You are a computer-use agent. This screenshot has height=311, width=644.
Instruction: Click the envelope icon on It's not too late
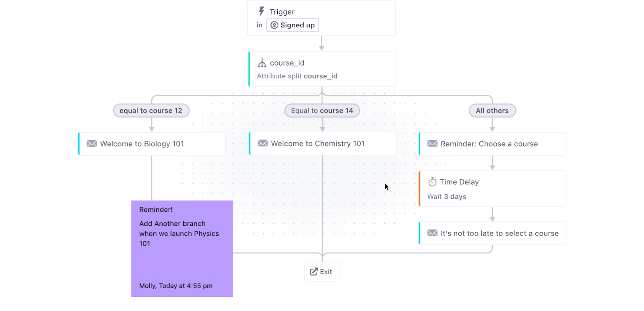[432, 233]
